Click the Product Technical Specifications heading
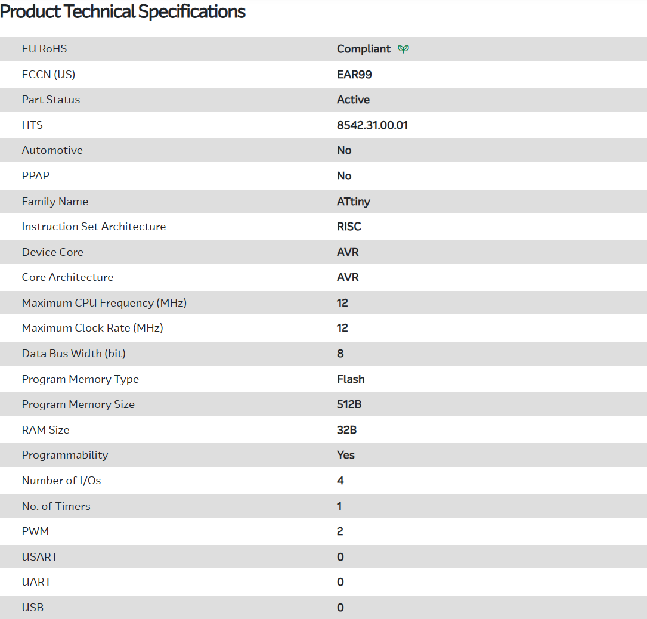This screenshot has height=619, width=647. pos(123,11)
